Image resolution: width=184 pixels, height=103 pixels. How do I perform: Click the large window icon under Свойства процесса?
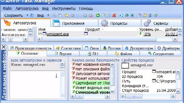125,65
